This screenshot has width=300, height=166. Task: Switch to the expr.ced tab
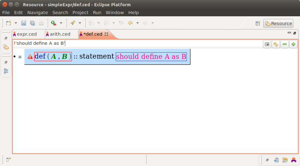point(27,34)
